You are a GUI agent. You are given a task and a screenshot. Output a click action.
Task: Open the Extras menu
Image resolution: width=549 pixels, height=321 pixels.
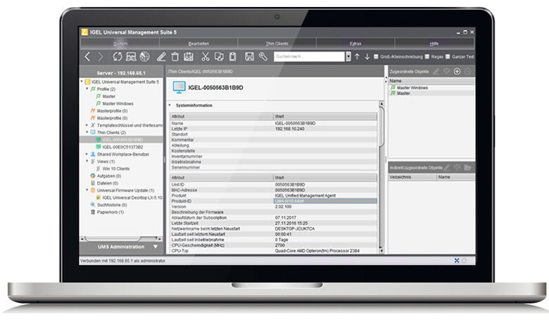[x=355, y=44]
